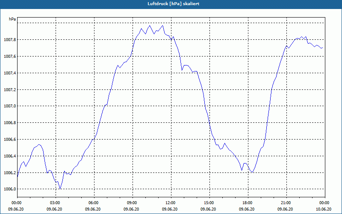Select the 1007,8 y-axis label

click(10, 40)
